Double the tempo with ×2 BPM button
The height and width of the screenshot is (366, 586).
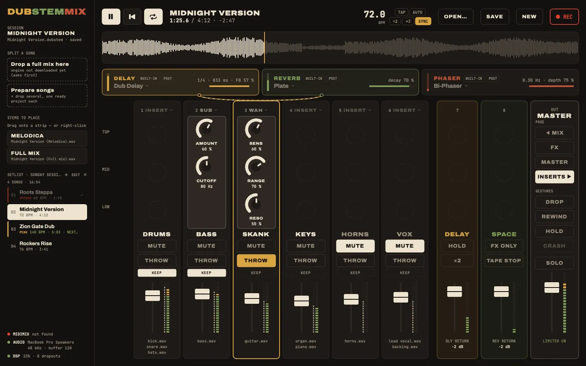click(408, 21)
